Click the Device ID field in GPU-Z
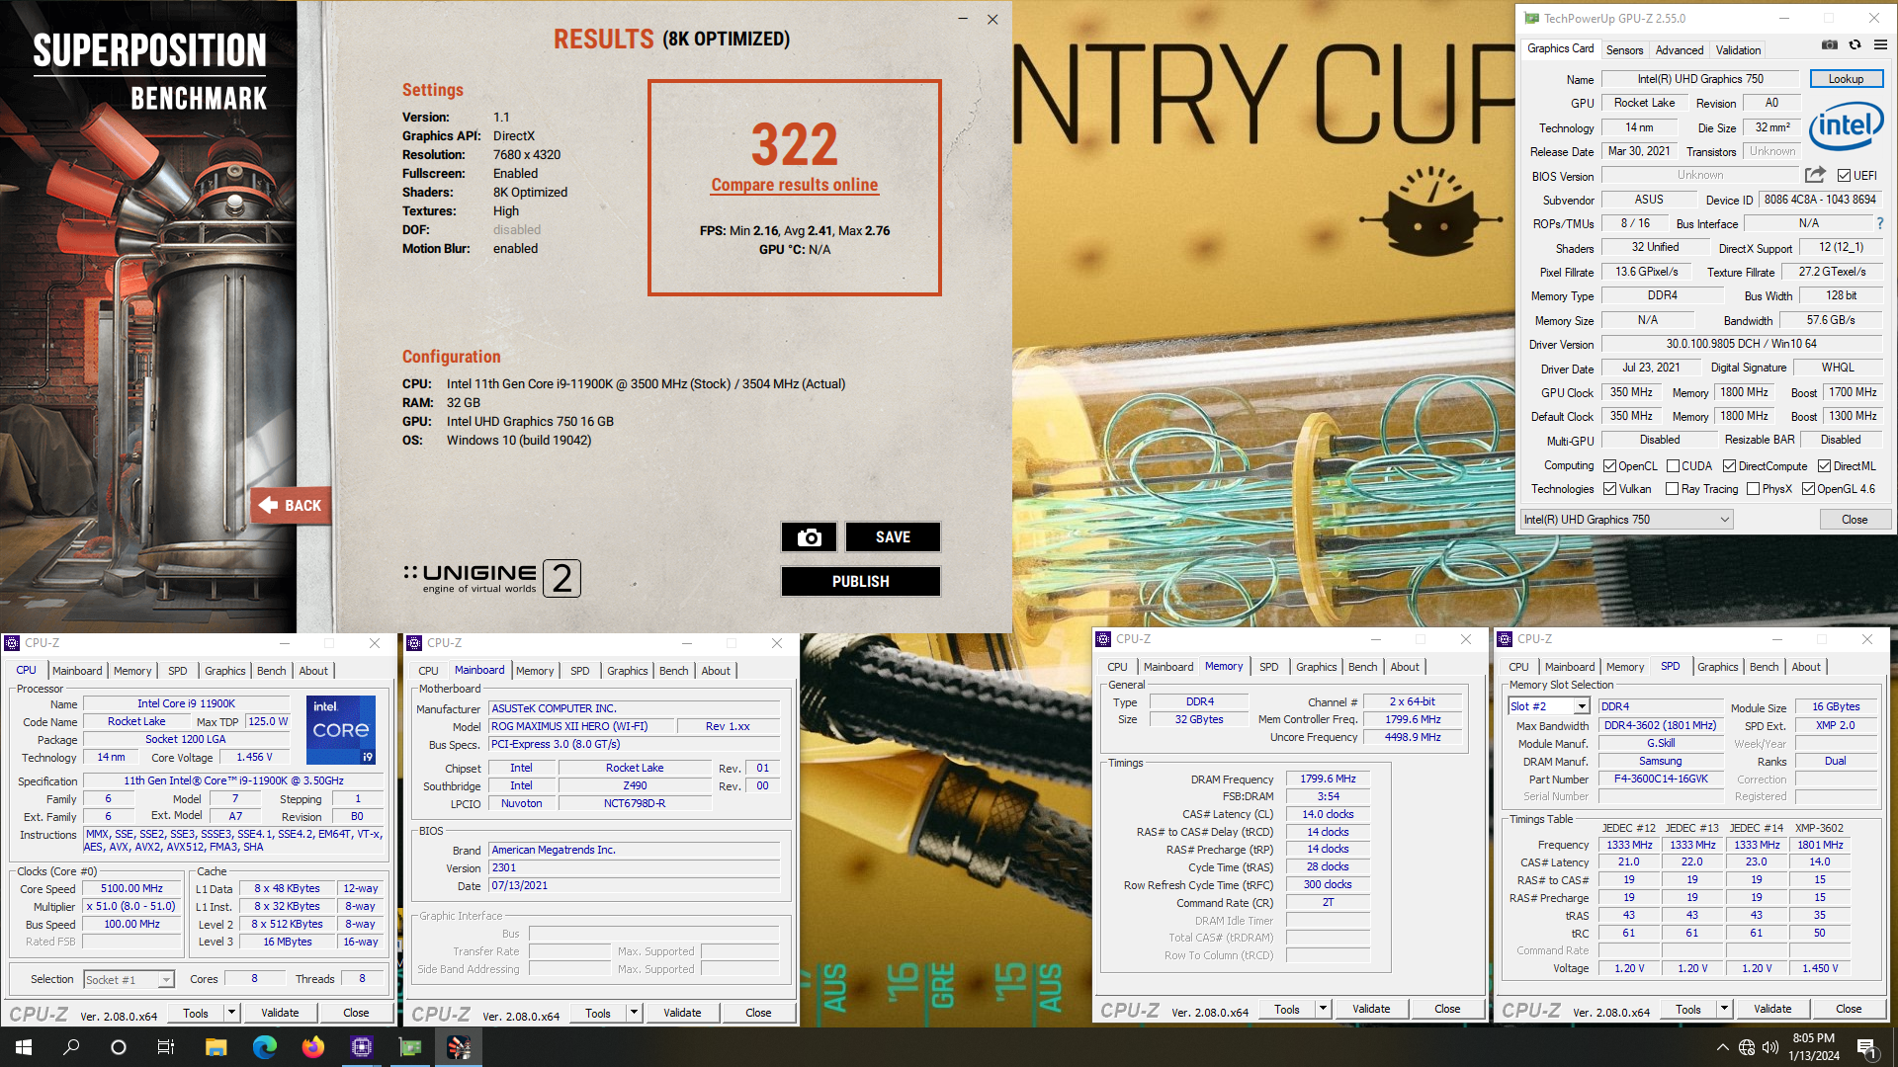 1820,200
